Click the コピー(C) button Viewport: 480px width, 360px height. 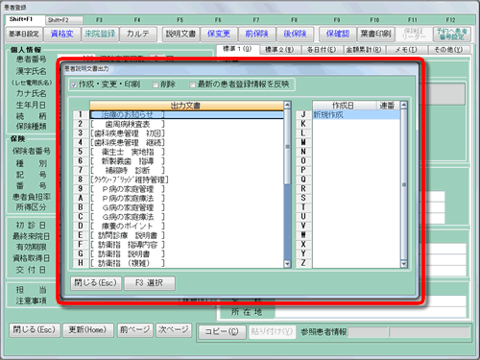point(222,332)
